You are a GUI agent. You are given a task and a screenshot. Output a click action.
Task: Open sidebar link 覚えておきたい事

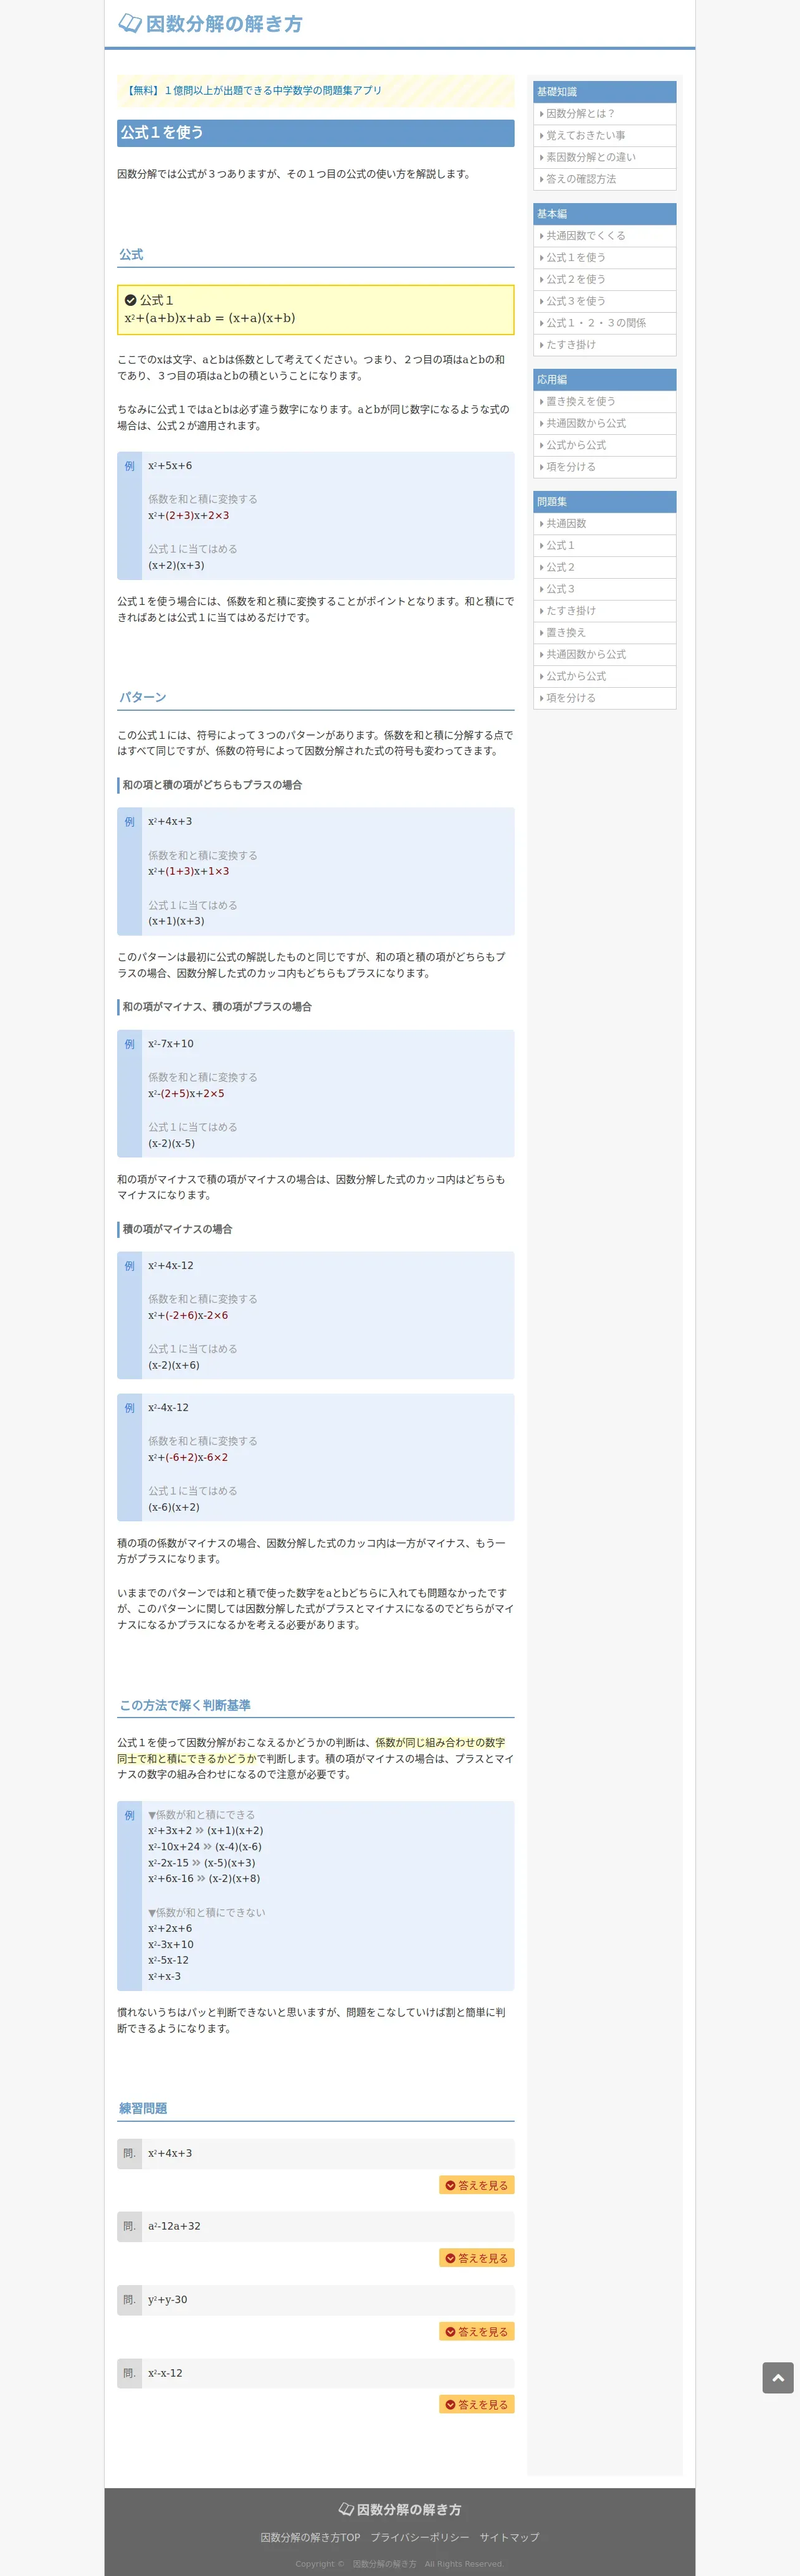coord(604,136)
